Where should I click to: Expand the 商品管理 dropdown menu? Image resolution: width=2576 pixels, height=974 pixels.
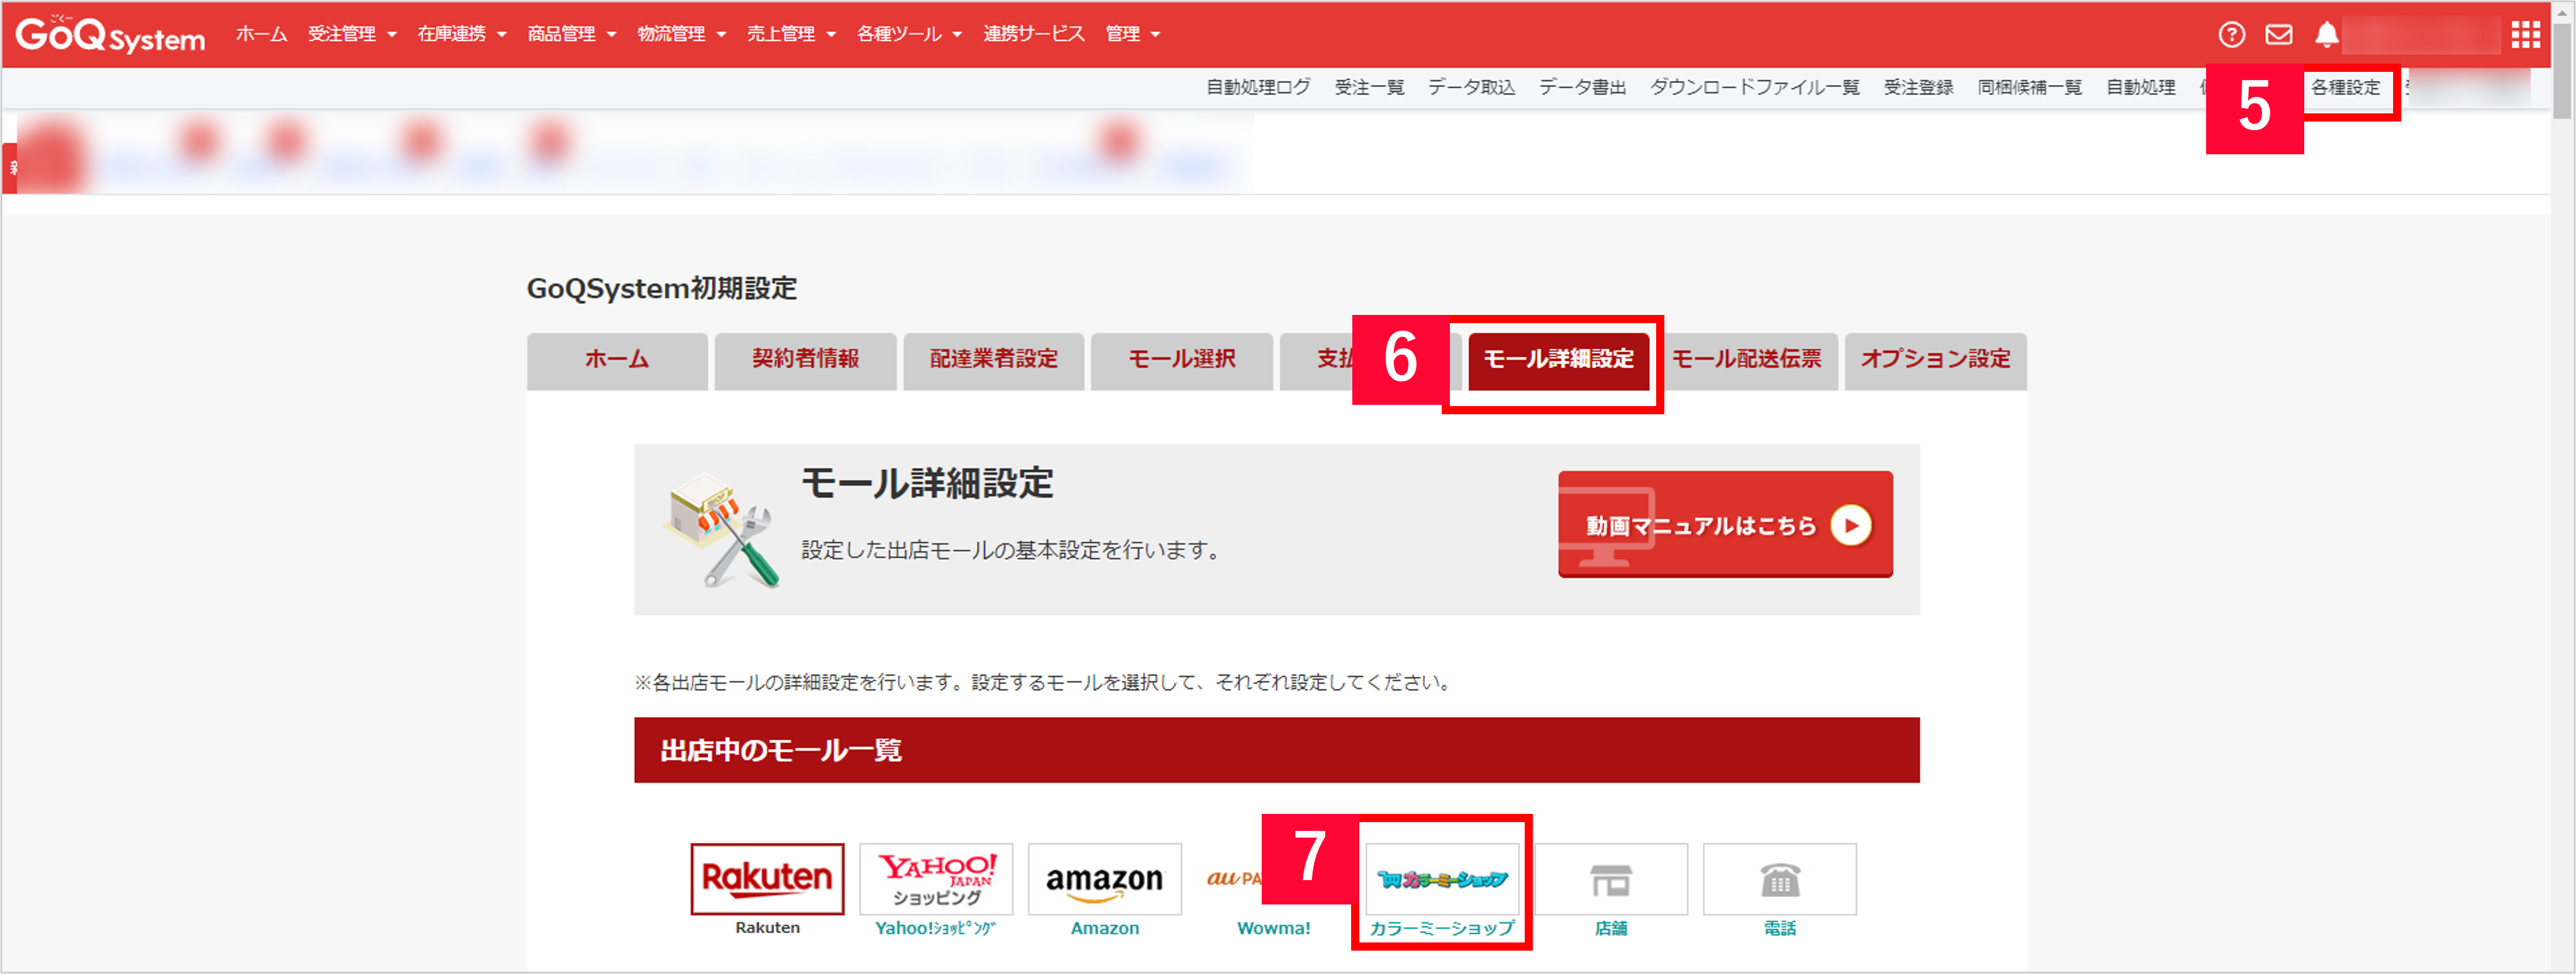pos(563,33)
